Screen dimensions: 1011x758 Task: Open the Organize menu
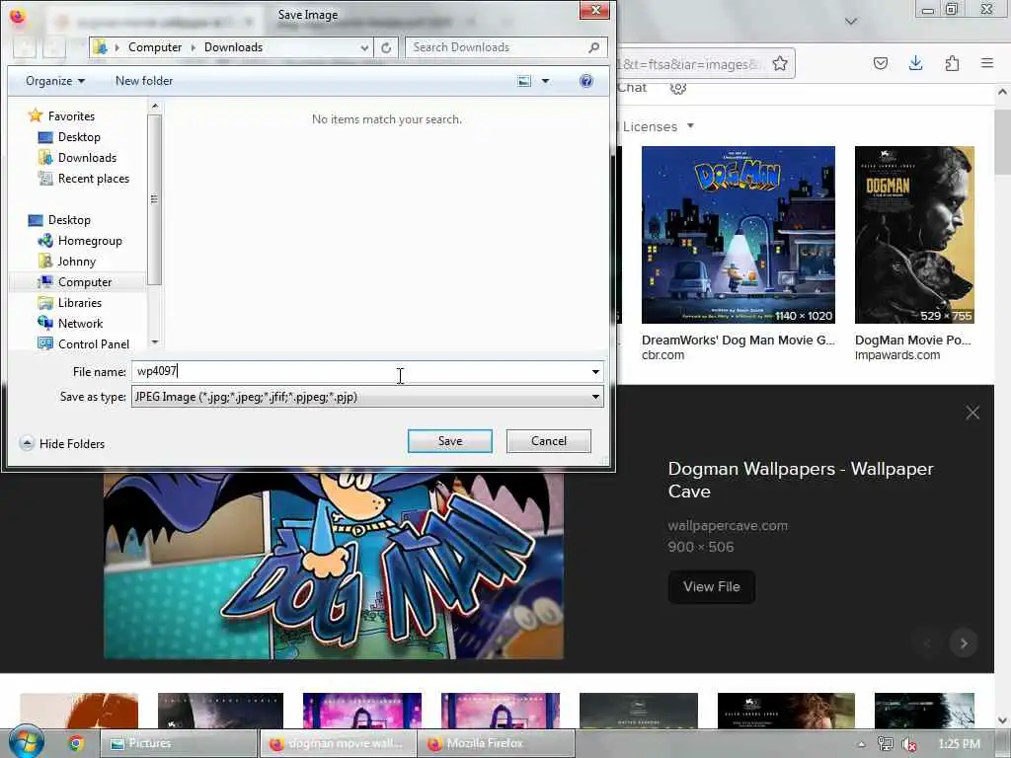coord(55,81)
